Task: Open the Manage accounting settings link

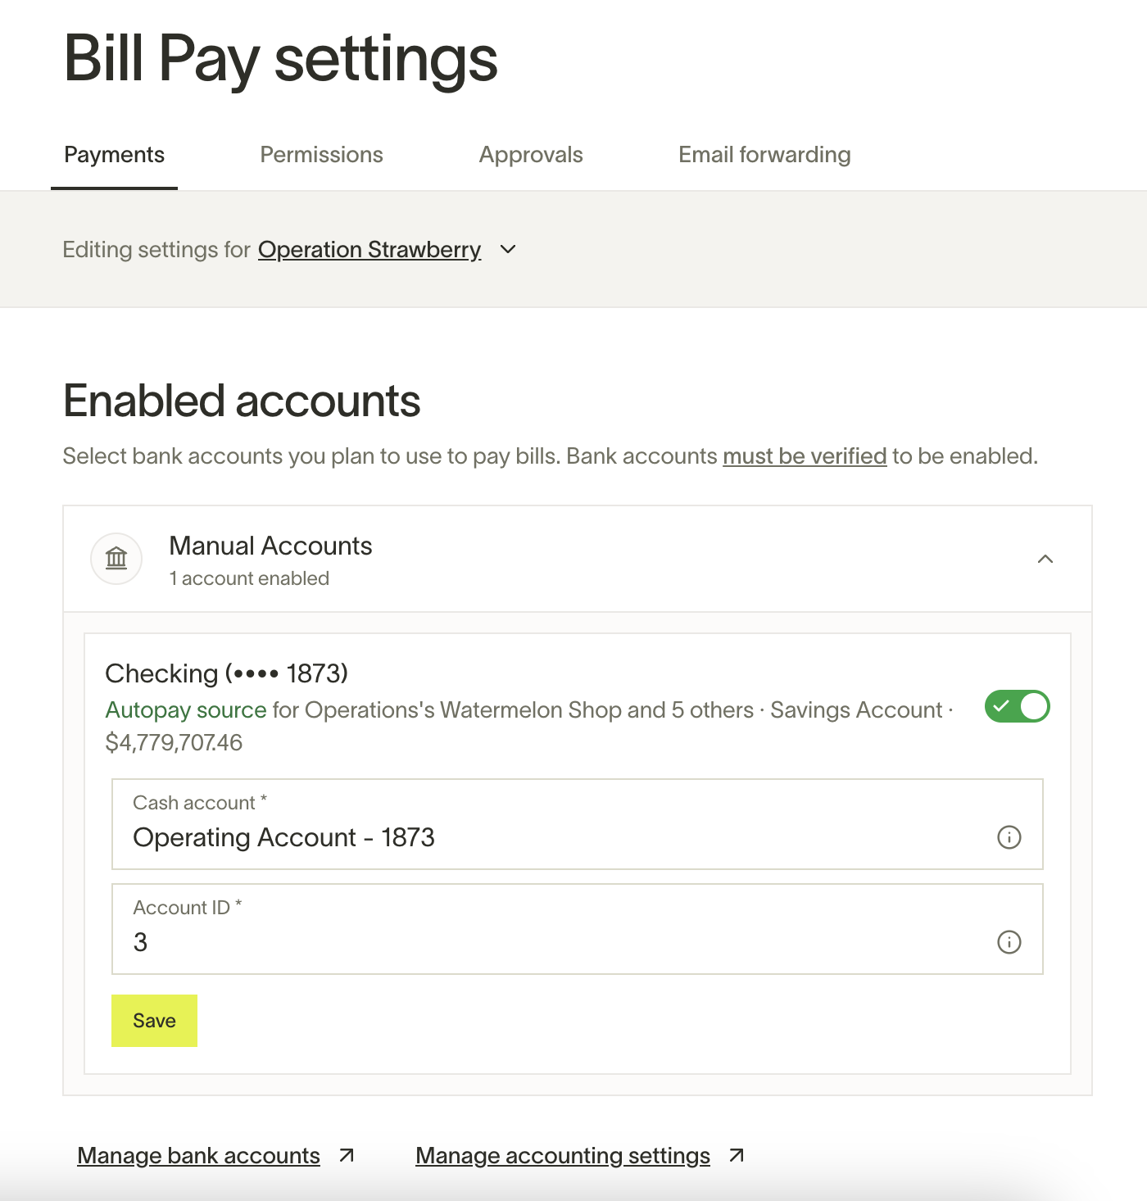Action: coord(563,1155)
